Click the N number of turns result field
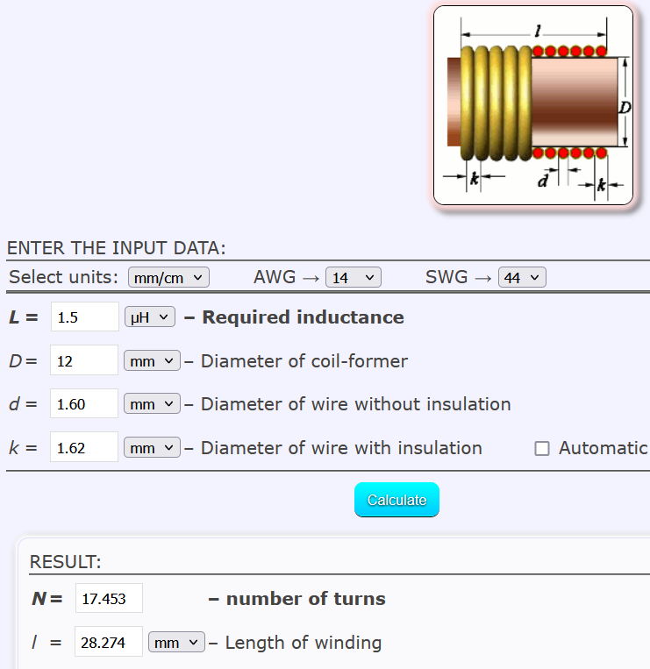The width and height of the screenshot is (650, 669). click(x=109, y=598)
